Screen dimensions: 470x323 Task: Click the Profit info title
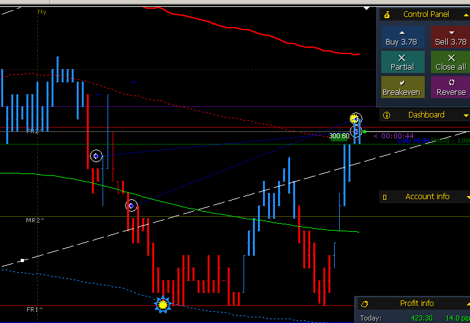coord(417,304)
